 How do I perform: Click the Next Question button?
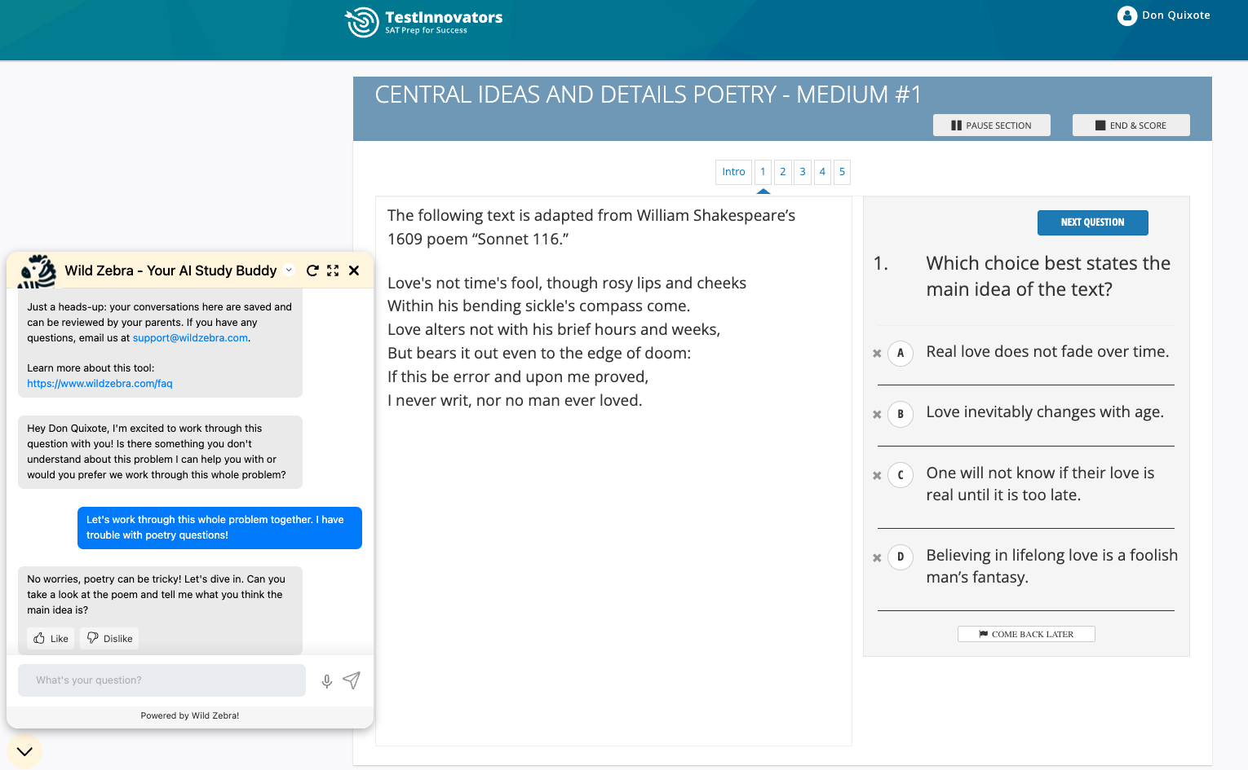(x=1092, y=222)
